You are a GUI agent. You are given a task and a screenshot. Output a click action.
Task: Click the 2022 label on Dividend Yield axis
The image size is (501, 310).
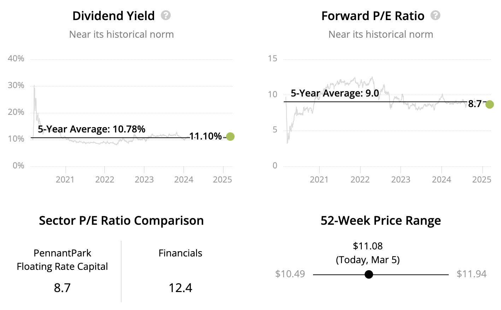[x=105, y=180]
